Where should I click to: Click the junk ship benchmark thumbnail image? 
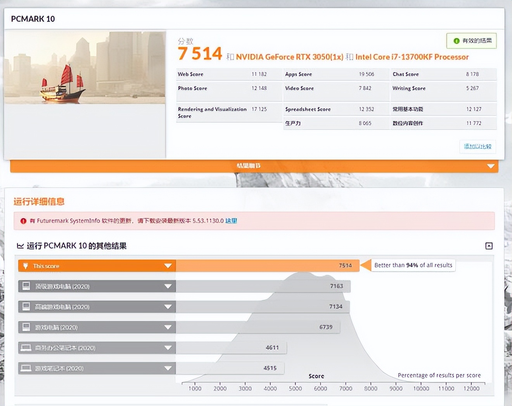pyautogui.click(x=85, y=68)
